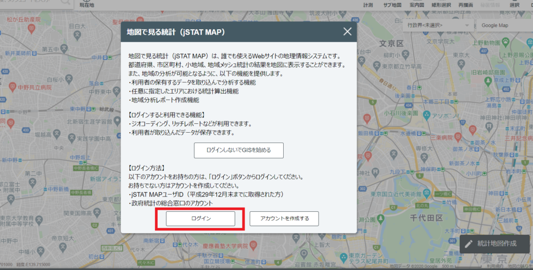The height and width of the screenshot is (270, 533).
Task: Click 実践学園中高 school marker
Action: click(71, 138)
